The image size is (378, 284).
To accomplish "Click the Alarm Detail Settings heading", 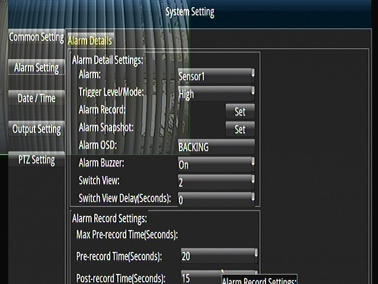I will tap(107, 60).
